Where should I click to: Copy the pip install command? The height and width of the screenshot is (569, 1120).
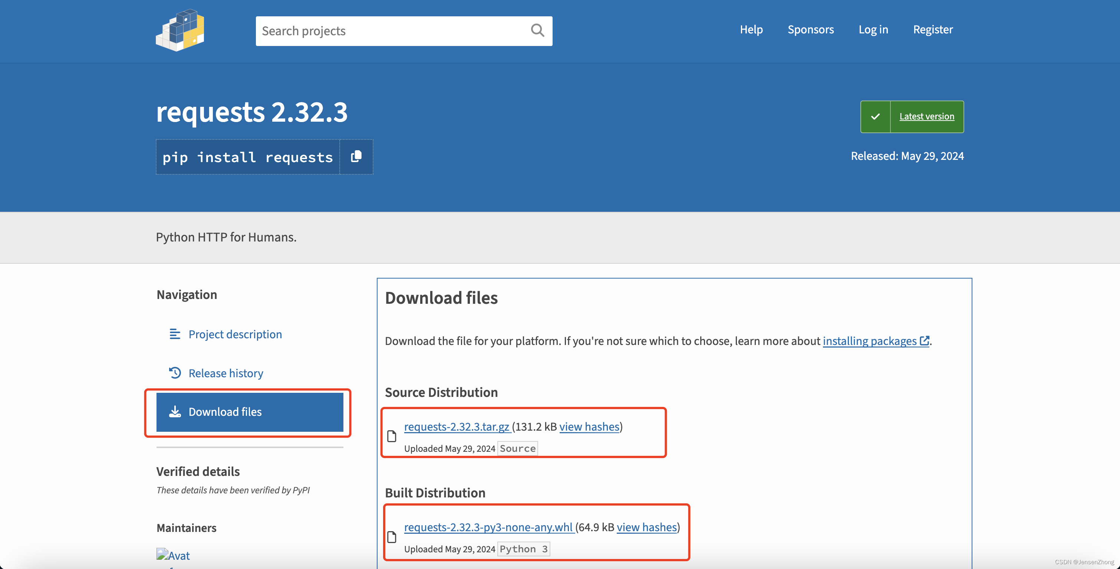[356, 157]
